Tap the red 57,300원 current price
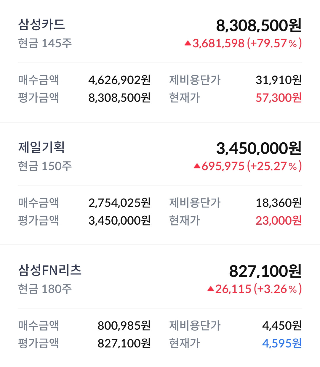320x367 pixels. [279, 98]
